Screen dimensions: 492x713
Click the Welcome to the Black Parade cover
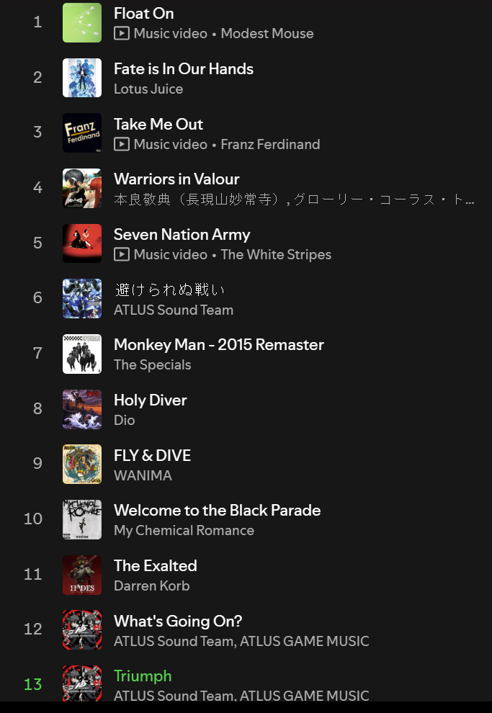82,519
